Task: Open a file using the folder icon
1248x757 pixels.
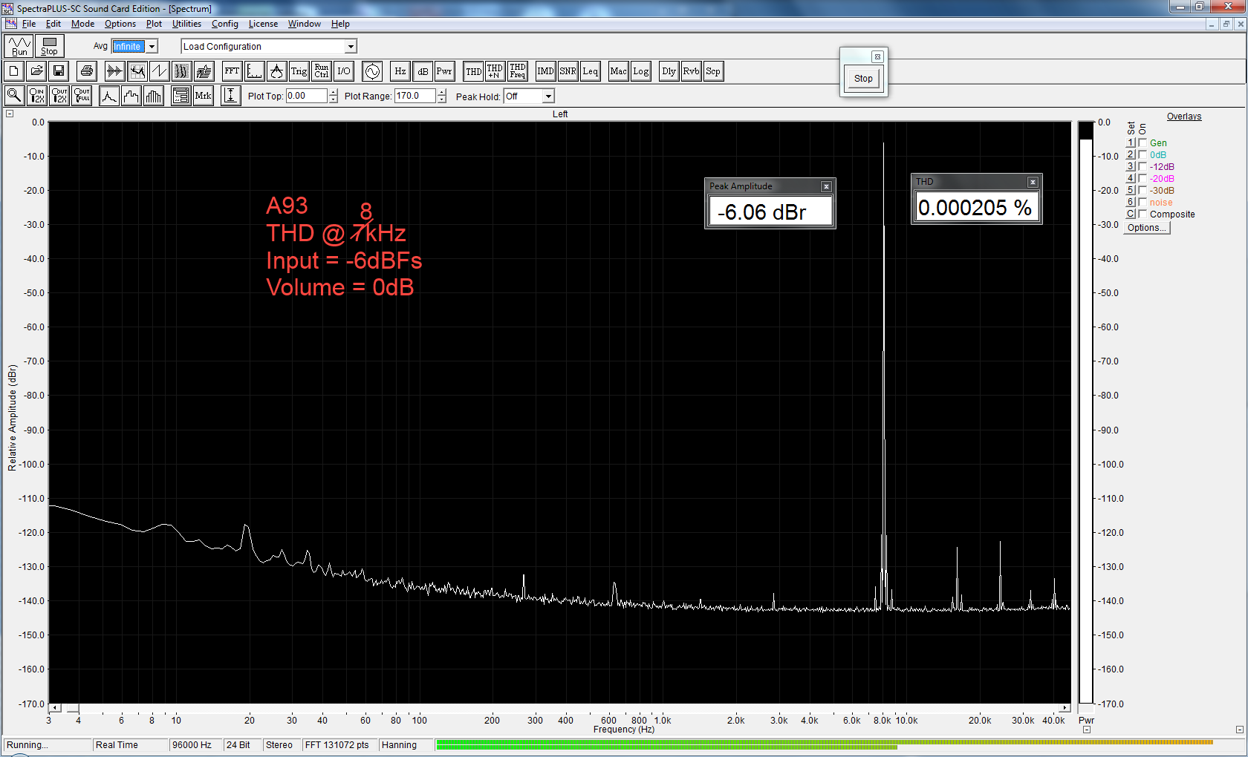Action: tap(36, 71)
